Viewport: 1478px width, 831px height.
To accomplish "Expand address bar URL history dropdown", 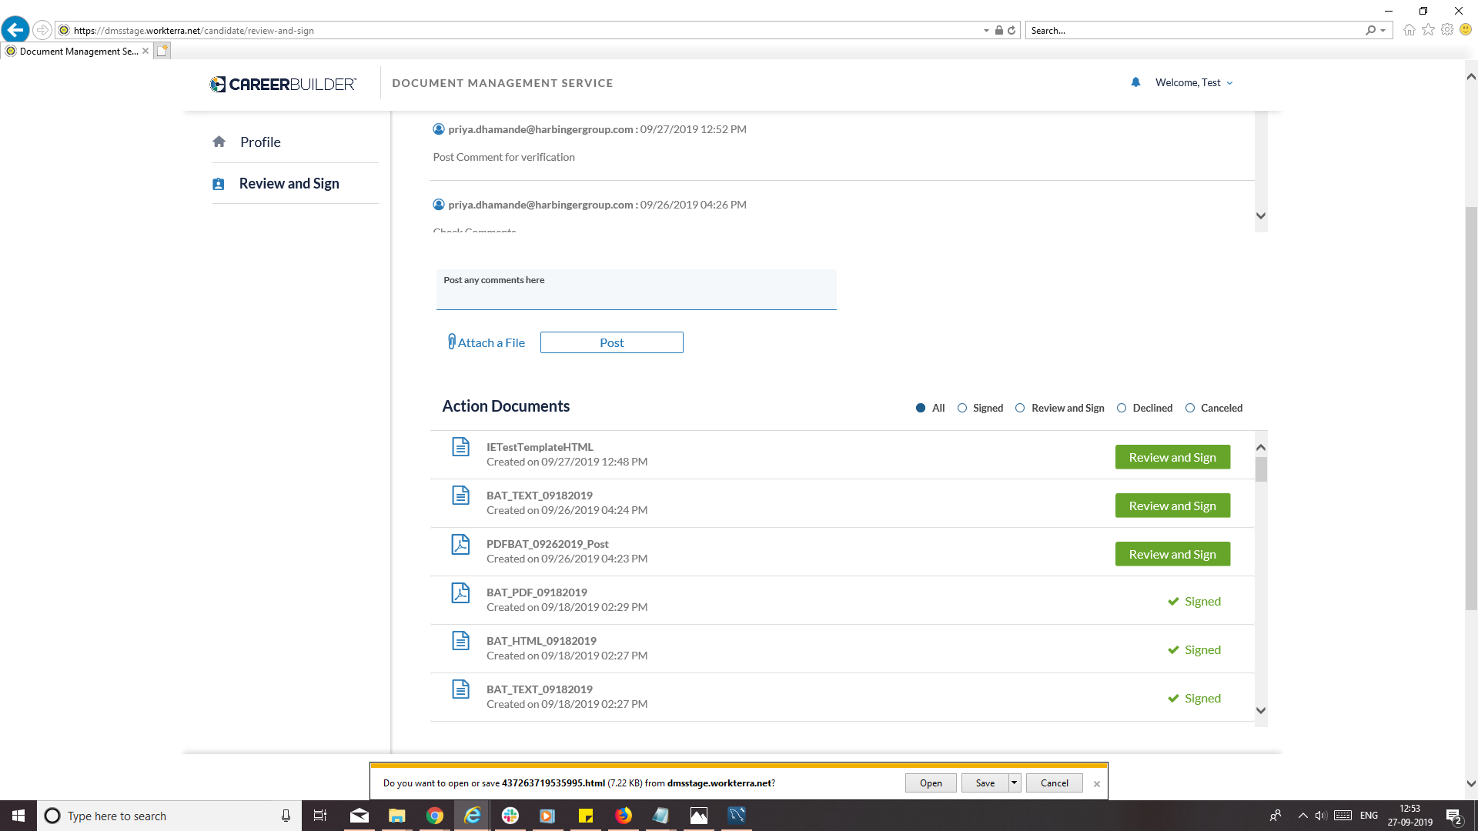I will [986, 31].
